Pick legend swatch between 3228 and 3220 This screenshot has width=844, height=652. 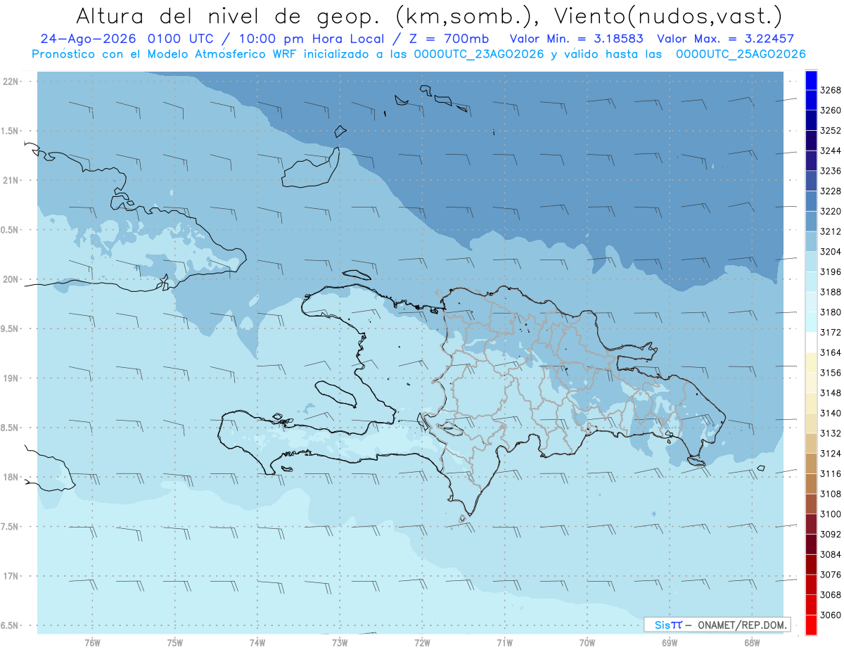click(x=811, y=200)
